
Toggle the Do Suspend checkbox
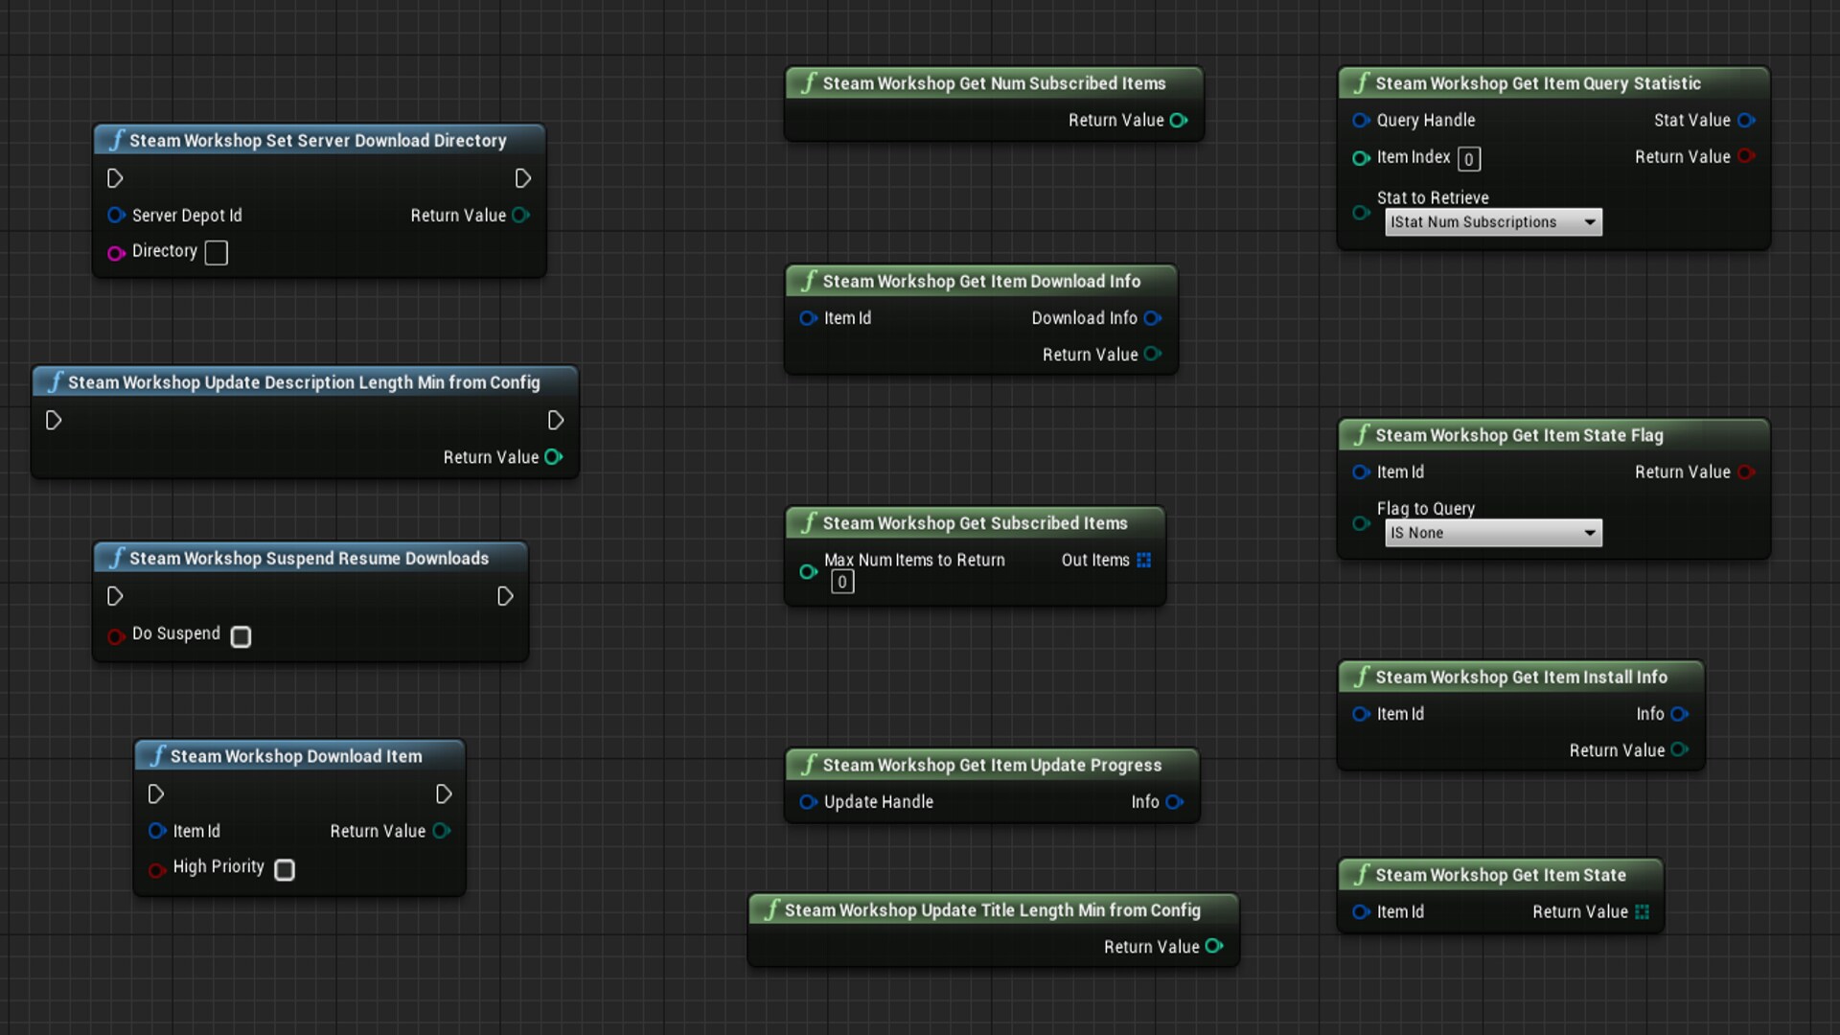pos(241,636)
